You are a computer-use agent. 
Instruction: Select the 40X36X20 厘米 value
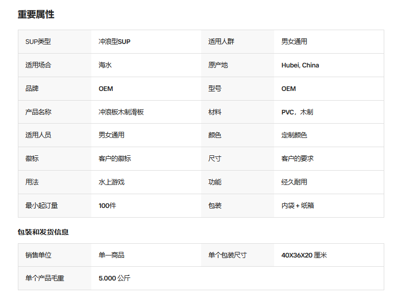click(x=304, y=255)
